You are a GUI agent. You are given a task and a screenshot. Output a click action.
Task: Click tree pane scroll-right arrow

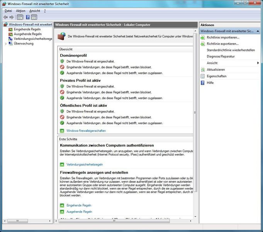50,221
